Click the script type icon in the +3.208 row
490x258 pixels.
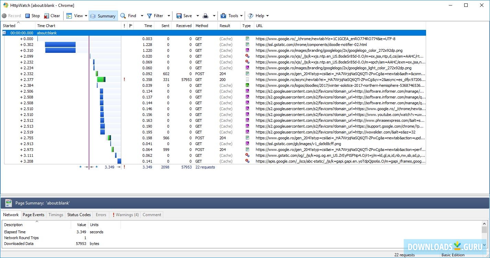[x=247, y=161]
